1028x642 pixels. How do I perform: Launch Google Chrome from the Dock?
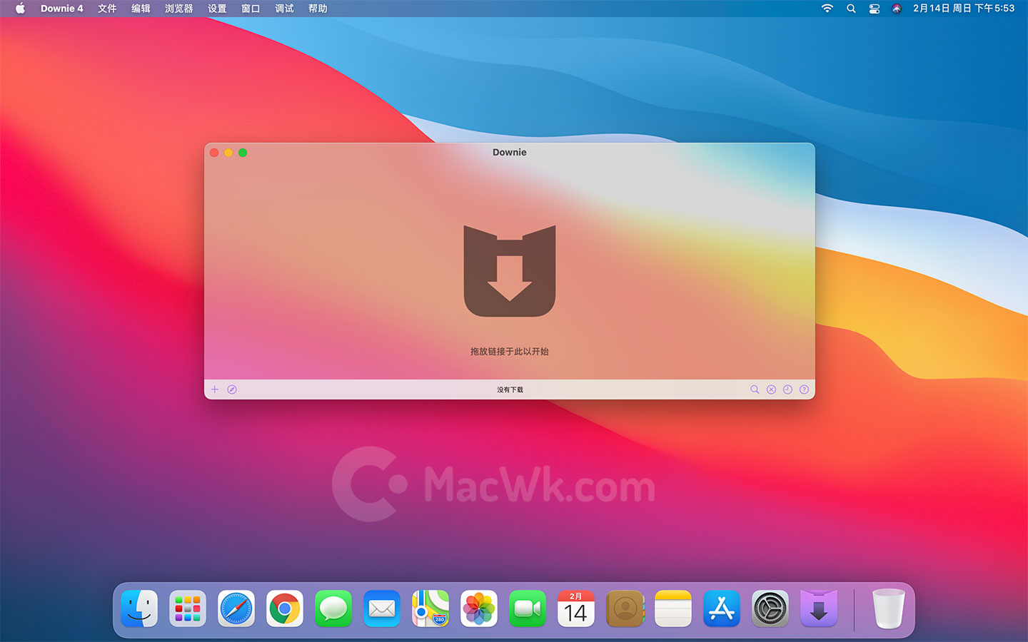[x=285, y=609]
